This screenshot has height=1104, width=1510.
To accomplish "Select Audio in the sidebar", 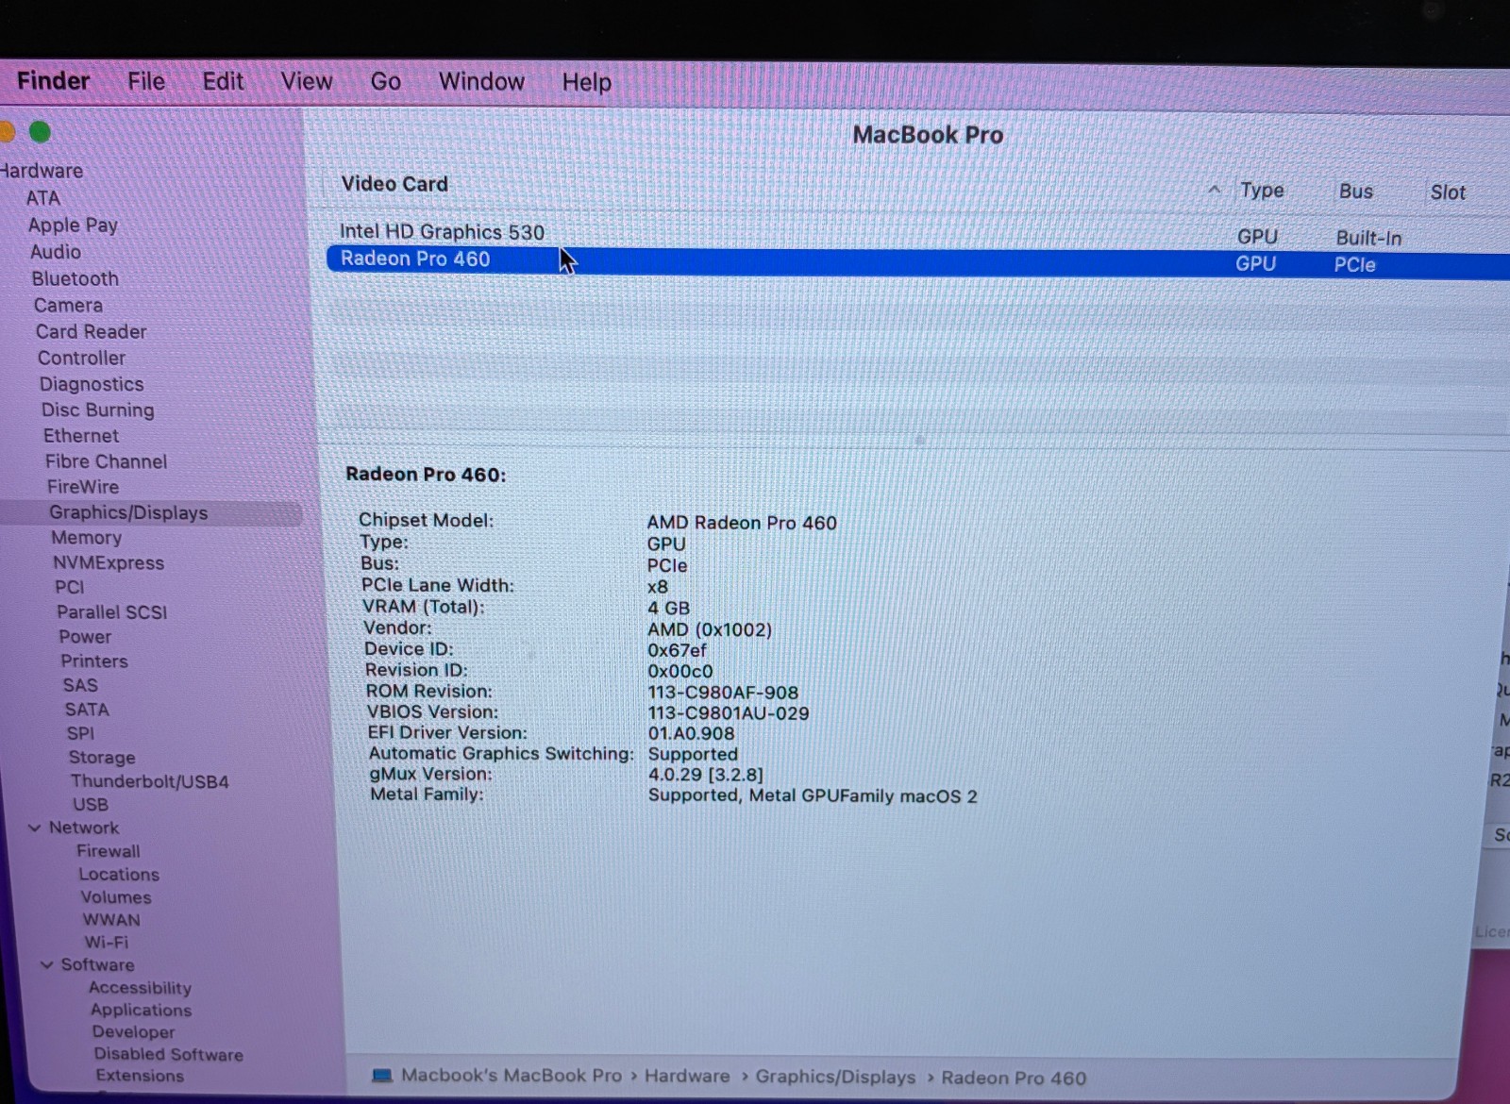I will [x=56, y=252].
